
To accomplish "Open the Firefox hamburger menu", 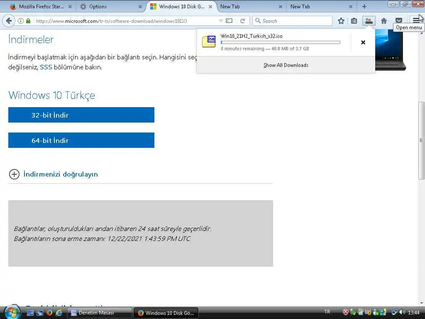I will pos(416,20).
